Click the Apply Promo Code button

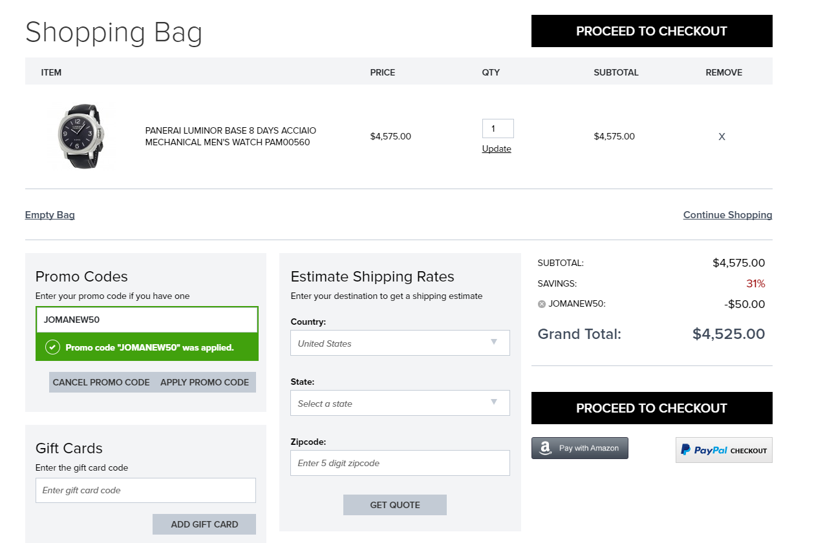pos(204,382)
